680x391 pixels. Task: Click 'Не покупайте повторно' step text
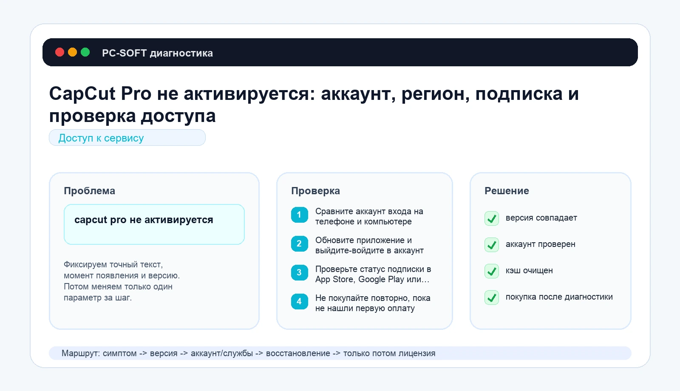(x=373, y=303)
